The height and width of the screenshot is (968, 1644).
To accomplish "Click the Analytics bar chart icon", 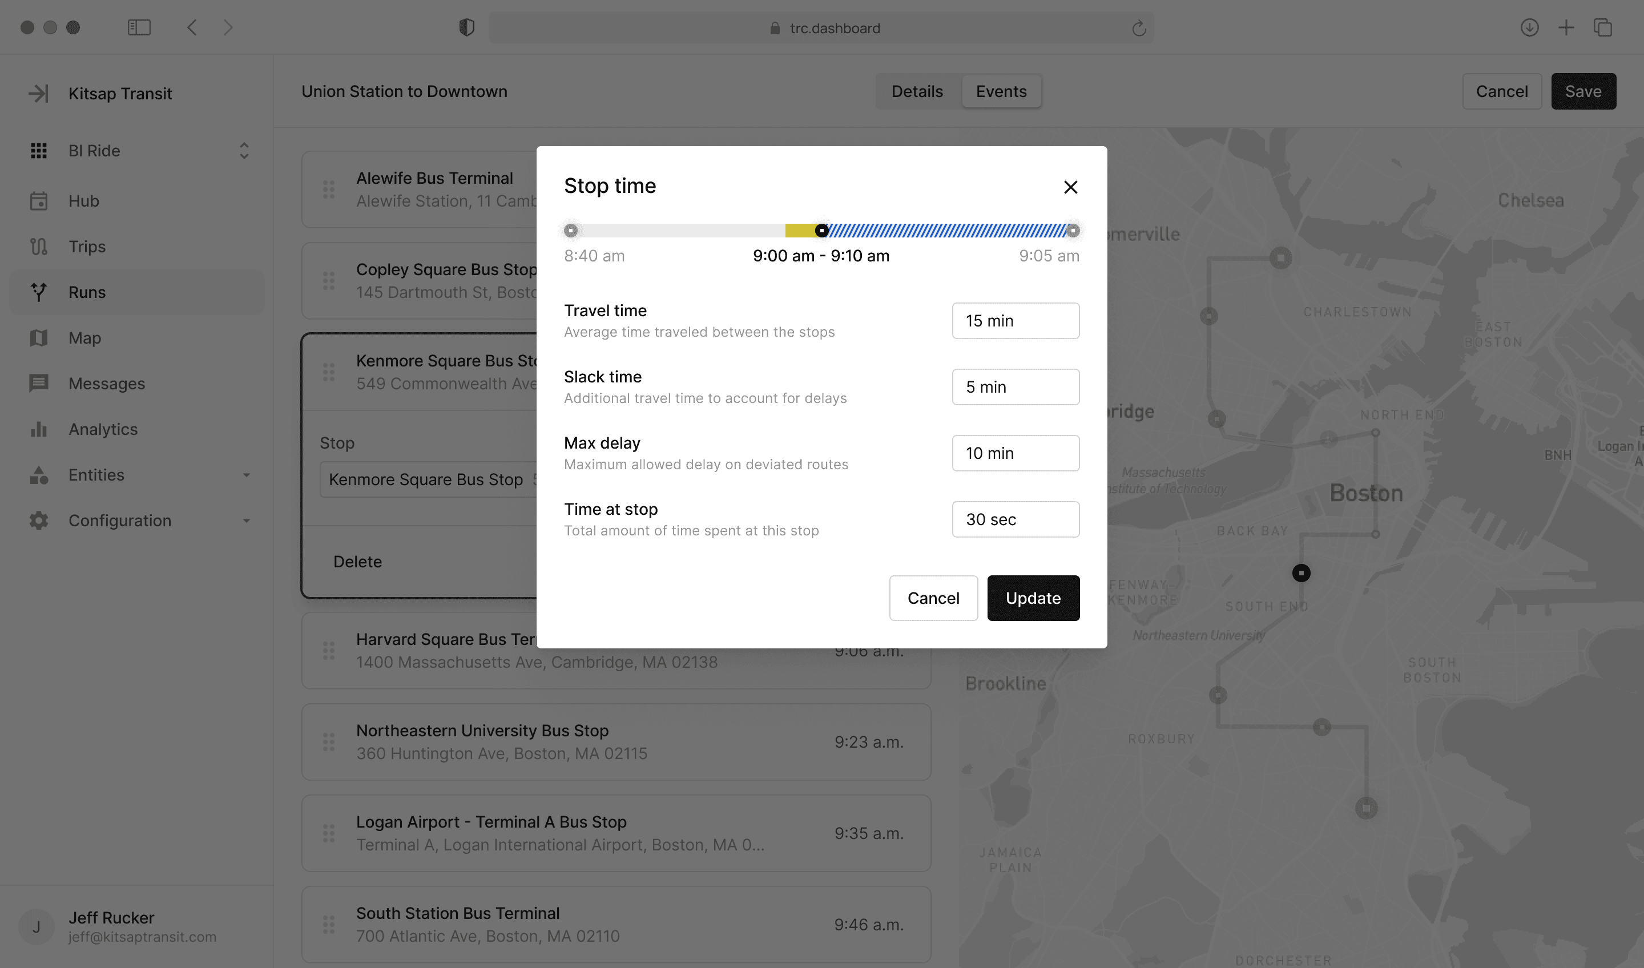I will point(38,429).
